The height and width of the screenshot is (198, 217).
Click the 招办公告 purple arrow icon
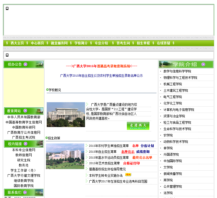(26, 64)
